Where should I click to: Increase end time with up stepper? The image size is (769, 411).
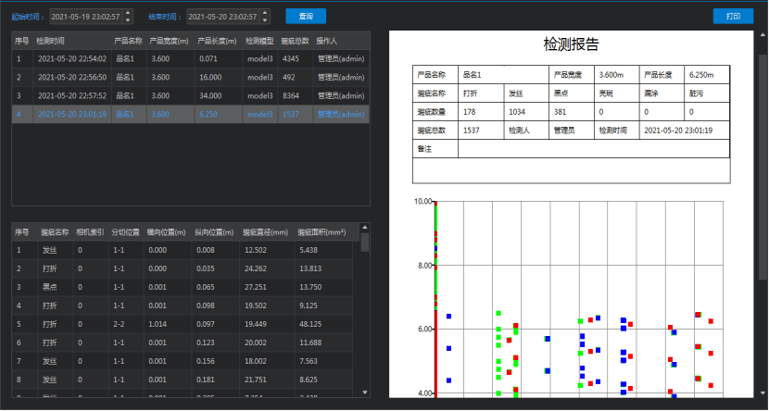[x=265, y=13]
